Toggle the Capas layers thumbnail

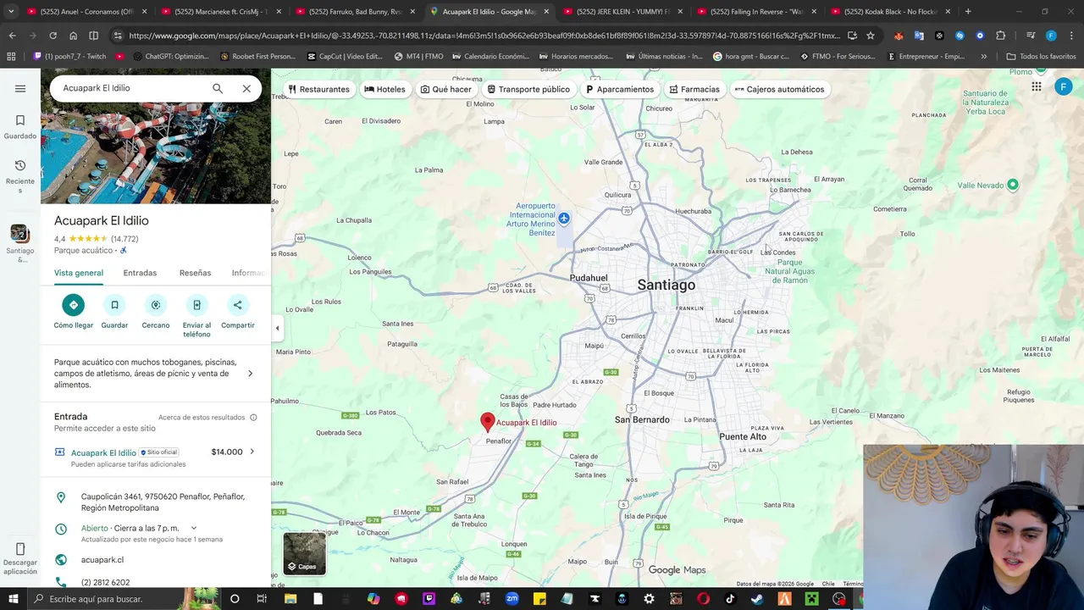click(304, 553)
